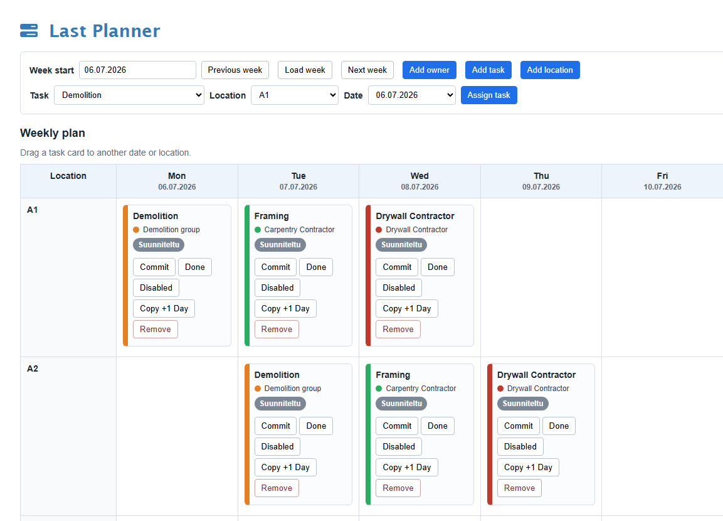Open the Location dropdown showing A1
Viewport: 723px width, 521px height.
tap(295, 95)
